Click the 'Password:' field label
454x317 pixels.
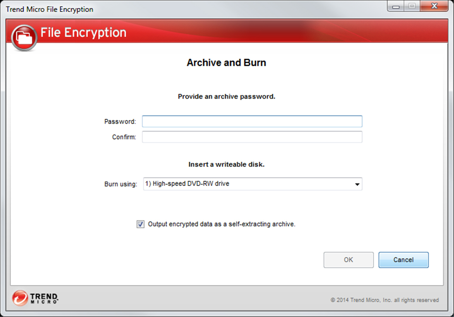pos(120,122)
